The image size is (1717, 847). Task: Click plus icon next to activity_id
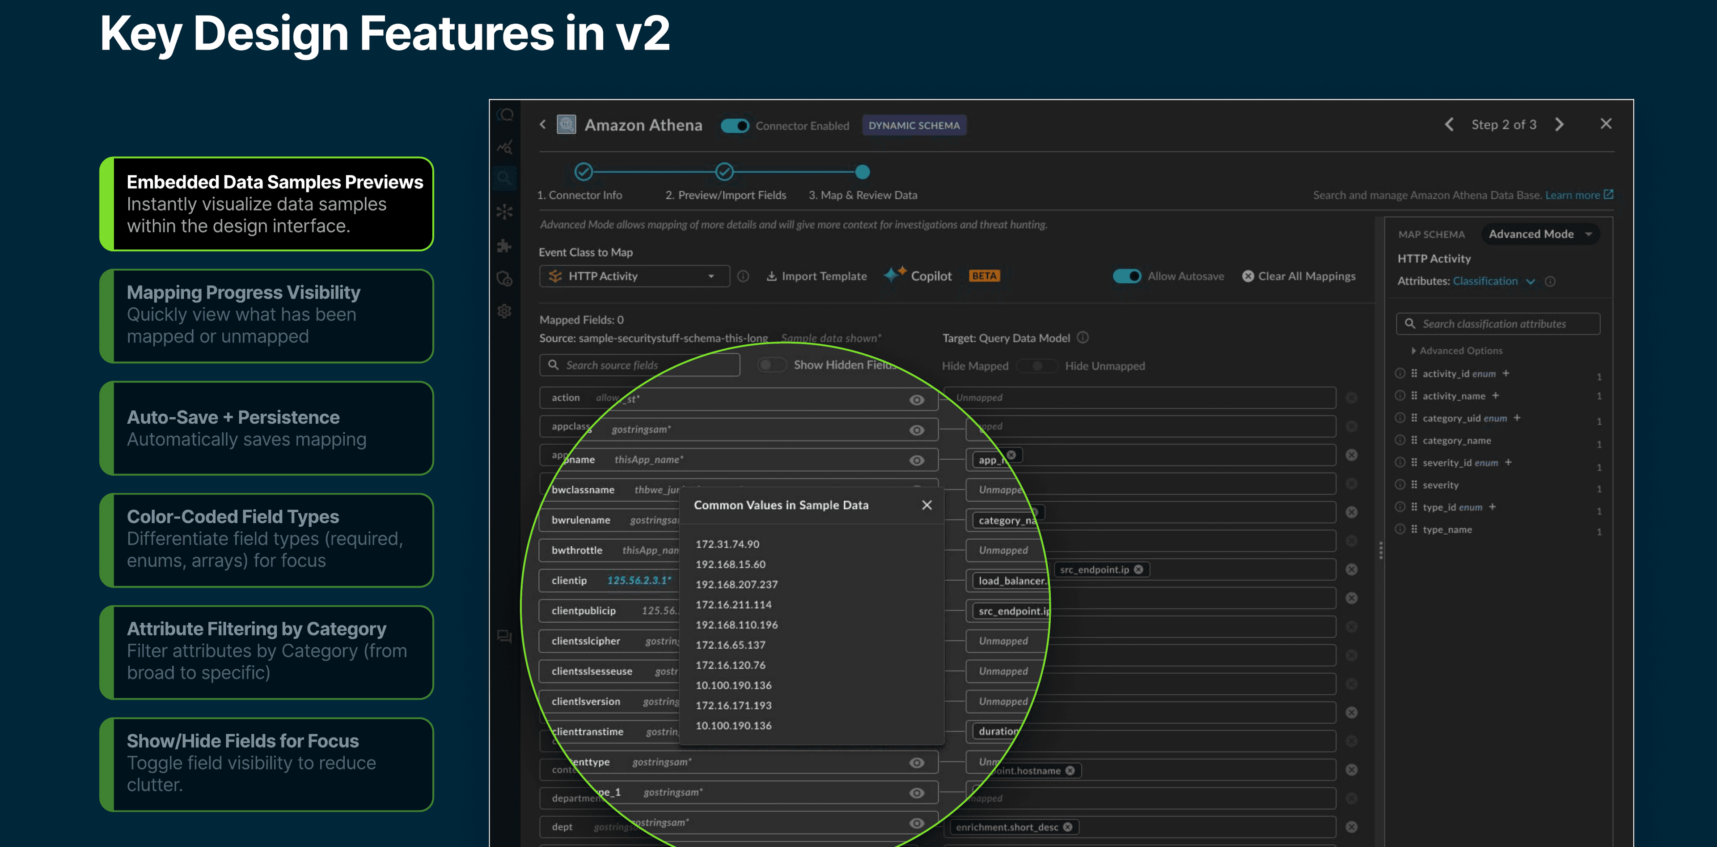(x=1506, y=373)
